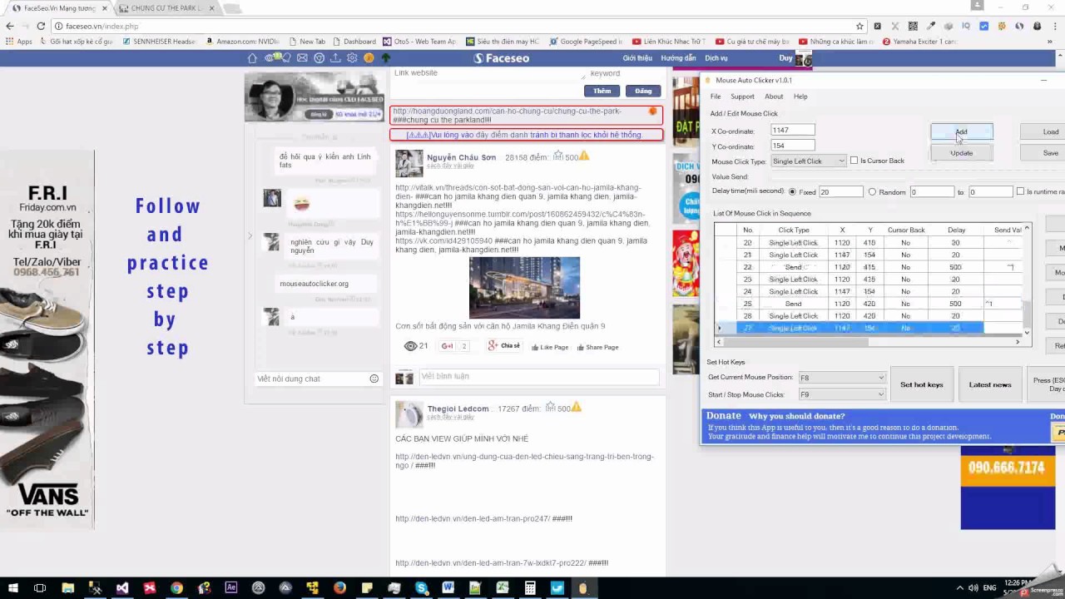
Task: Open Skype from the taskbar
Action: [x=421, y=588]
